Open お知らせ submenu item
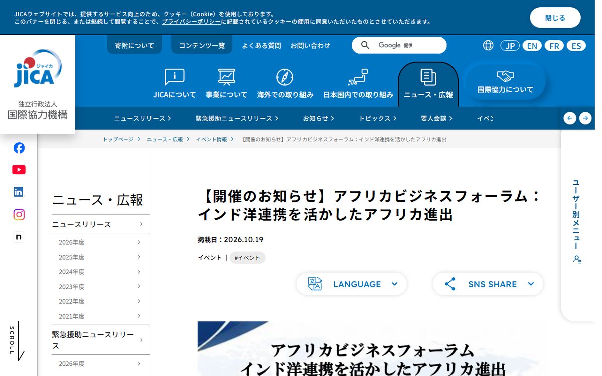The width and height of the screenshot is (602, 376). click(x=319, y=118)
